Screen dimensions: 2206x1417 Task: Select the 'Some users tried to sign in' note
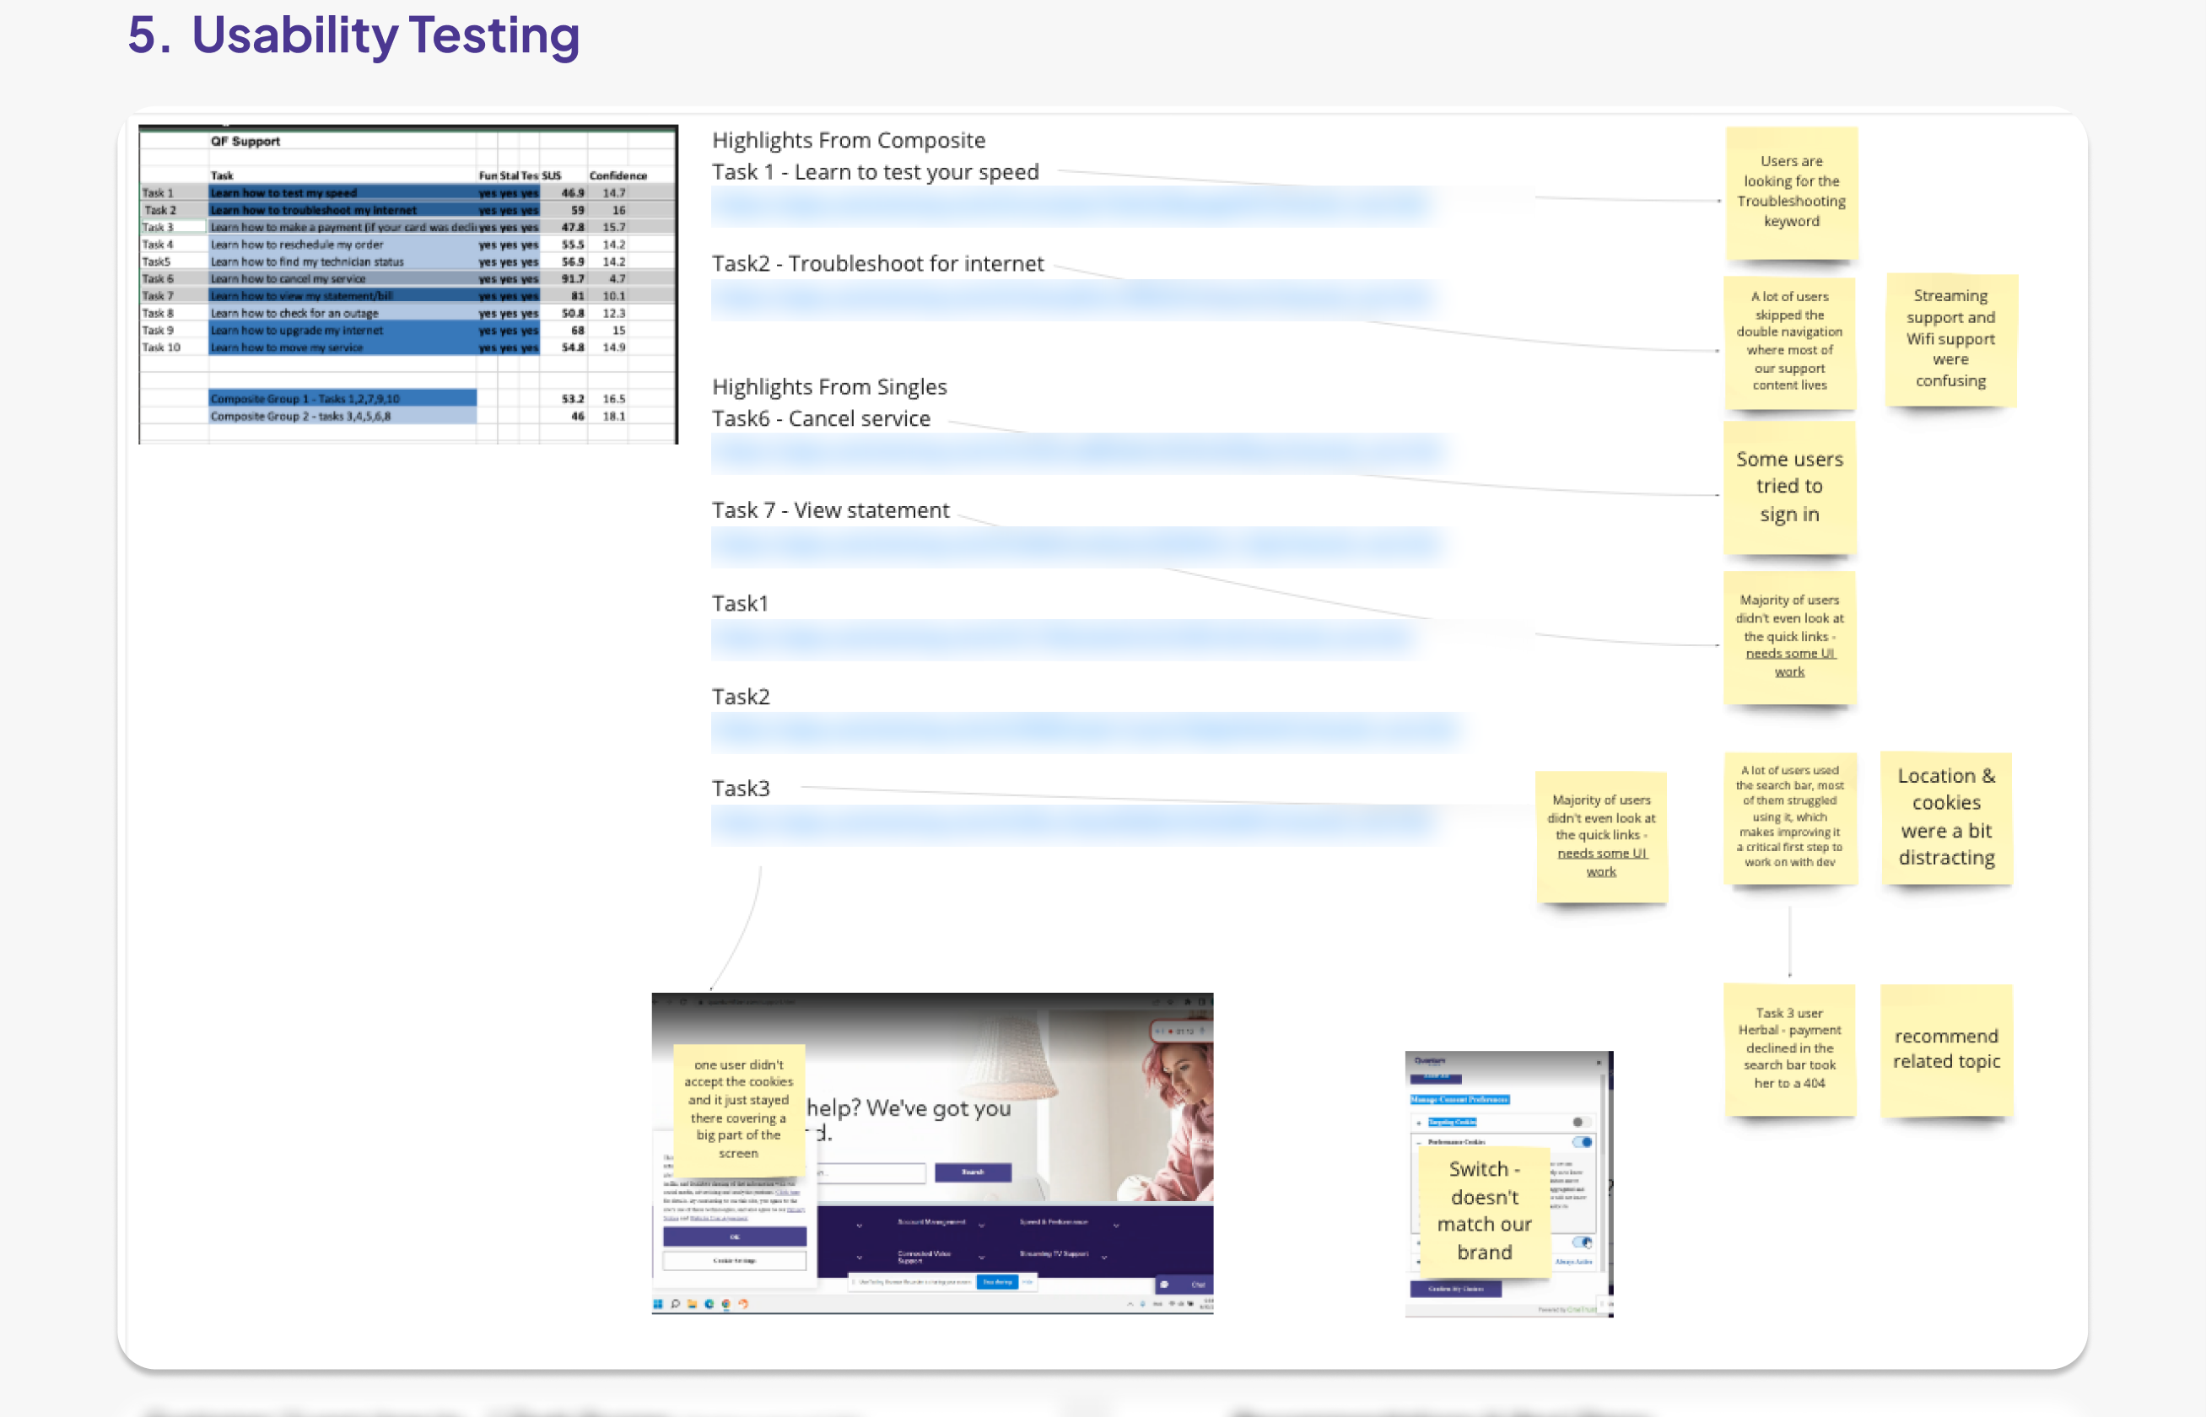tap(1789, 488)
